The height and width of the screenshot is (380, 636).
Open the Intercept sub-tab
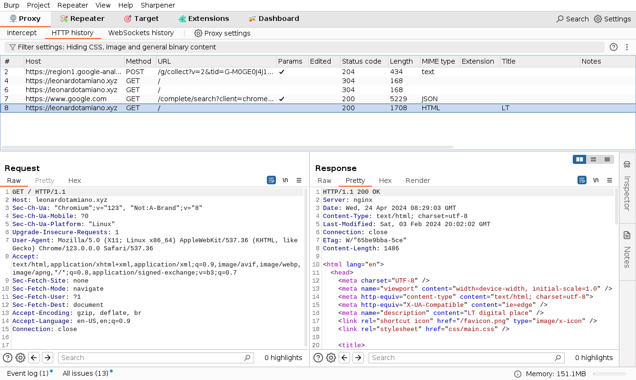pyautogui.click(x=22, y=33)
